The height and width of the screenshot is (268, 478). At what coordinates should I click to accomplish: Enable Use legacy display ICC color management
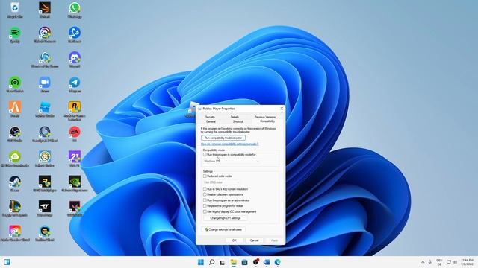(x=205, y=211)
